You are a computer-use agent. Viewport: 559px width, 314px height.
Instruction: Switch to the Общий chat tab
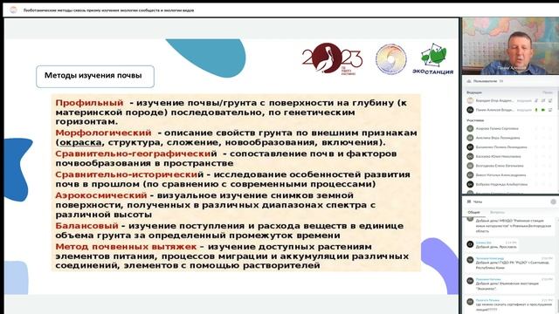473,212
